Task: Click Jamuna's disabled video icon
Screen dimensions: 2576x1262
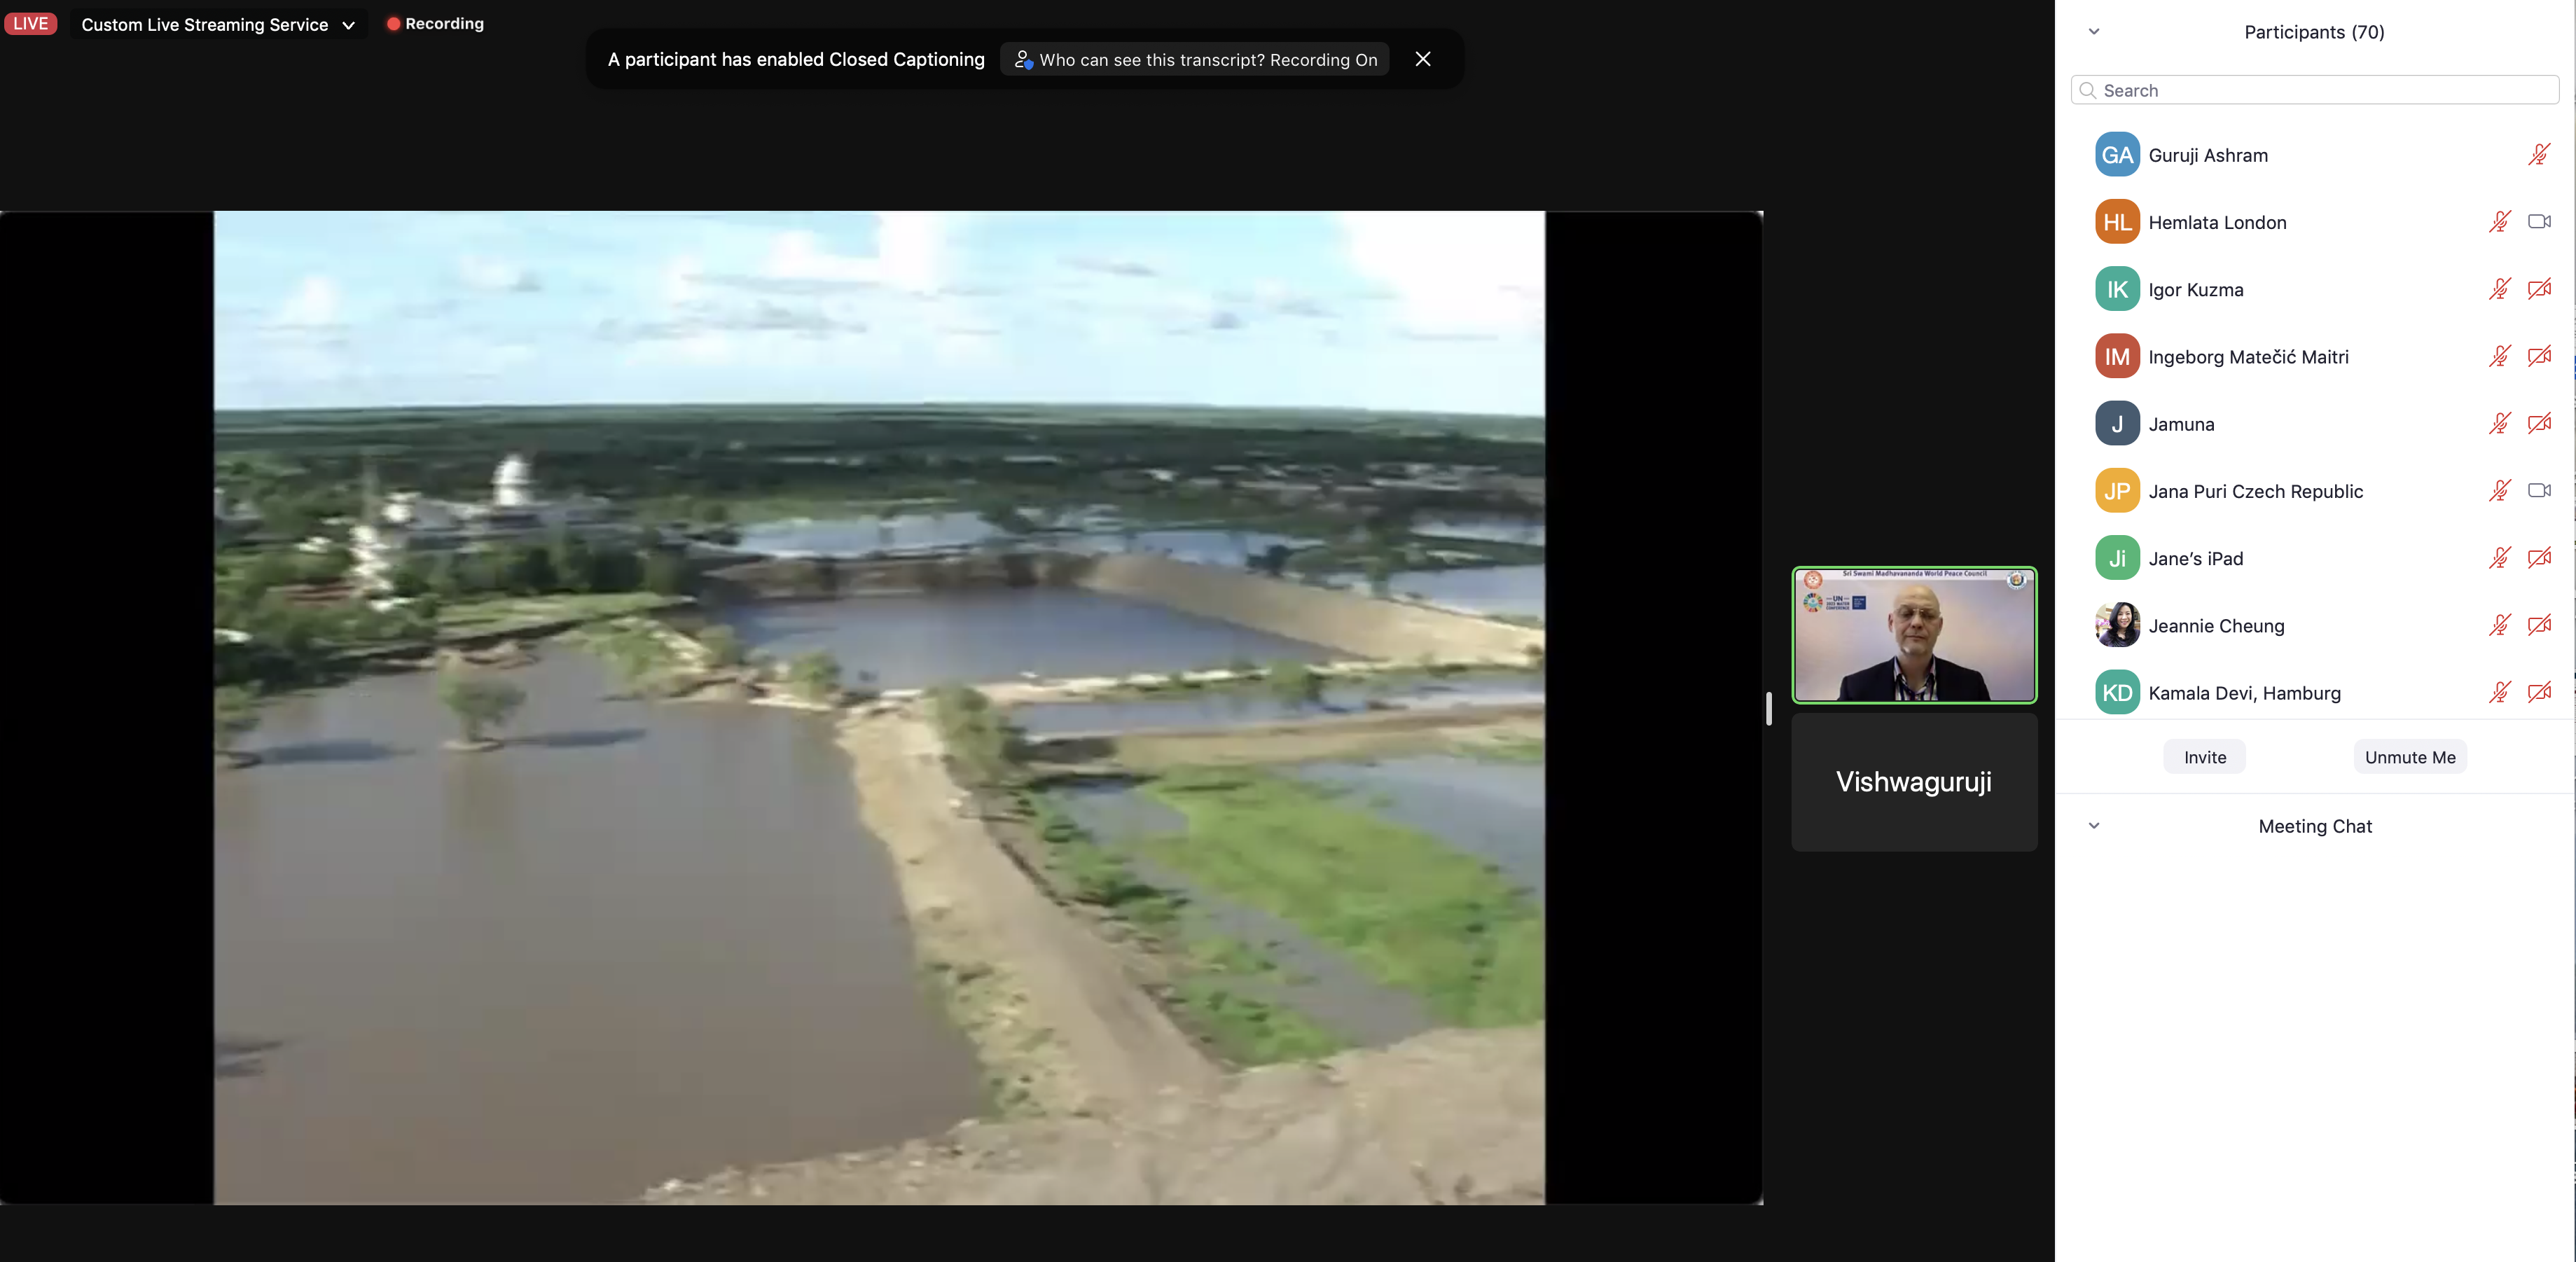Action: pyautogui.click(x=2538, y=424)
